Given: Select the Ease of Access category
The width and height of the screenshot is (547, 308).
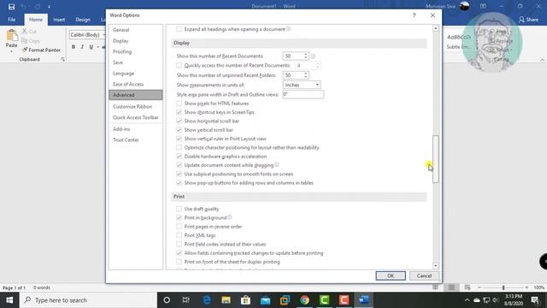Looking at the screenshot, I should (136, 84).
